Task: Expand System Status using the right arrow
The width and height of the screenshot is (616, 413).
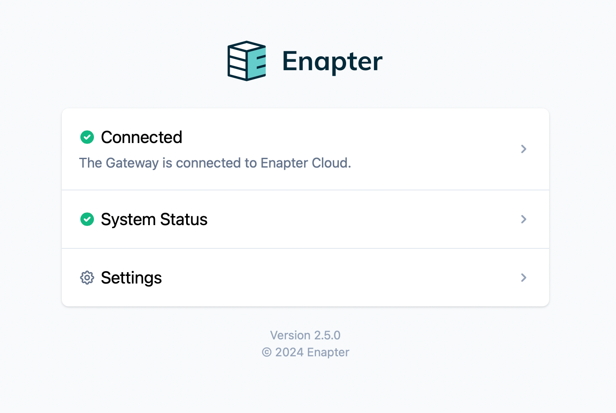Action: [x=524, y=219]
